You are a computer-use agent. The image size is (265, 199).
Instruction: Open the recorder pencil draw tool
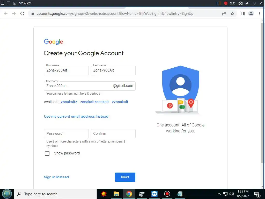pyautogui.click(x=247, y=3)
